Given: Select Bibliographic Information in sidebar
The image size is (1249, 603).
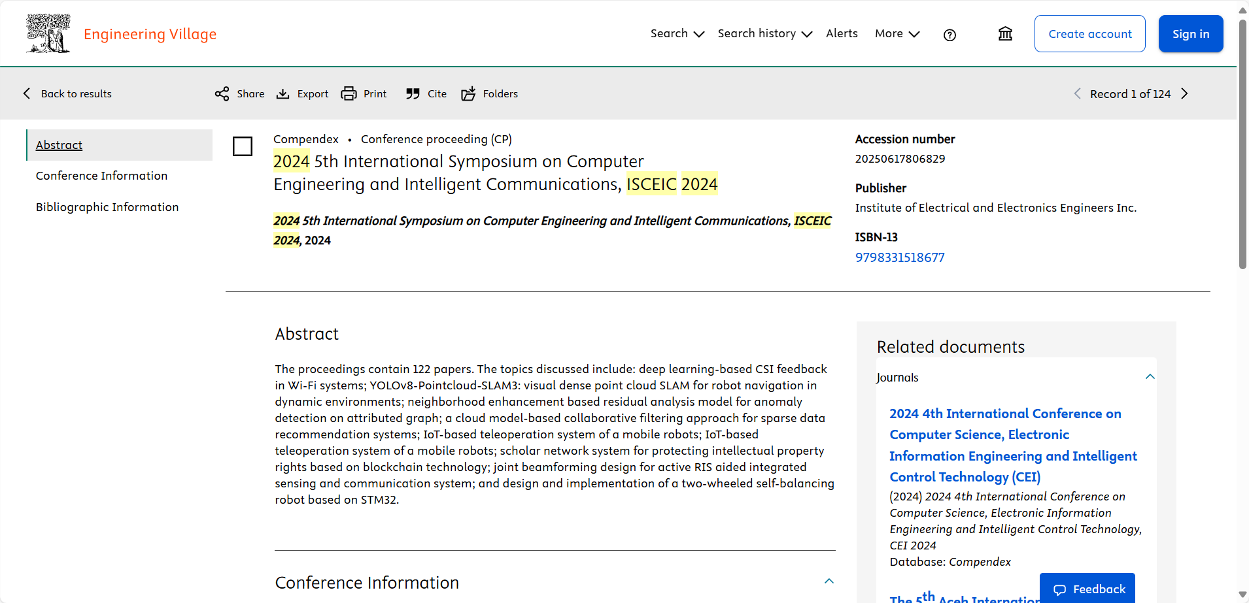Looking at the screenshot, I should coord(107,207).
